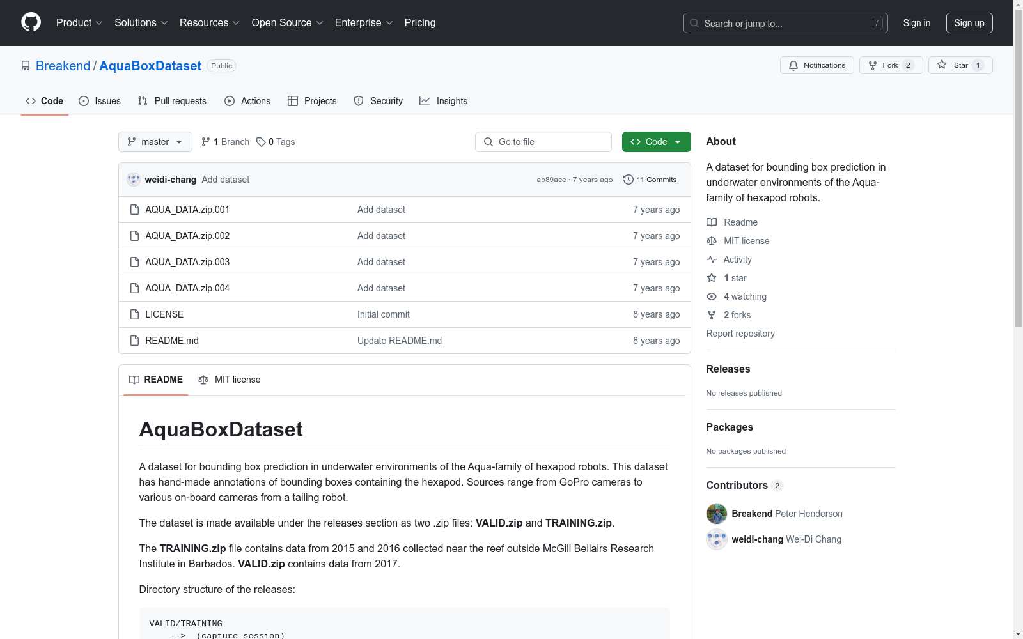Open file AQUA_DATA.zip.001
This screenshot has height=639, width=1023.
pos(187,210)
